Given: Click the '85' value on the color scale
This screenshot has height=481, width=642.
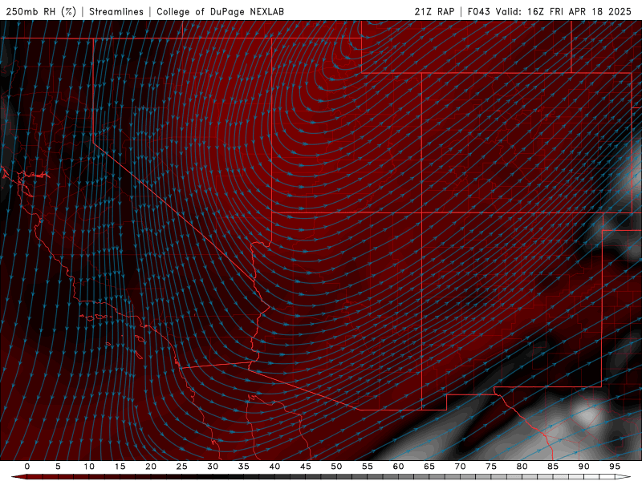Looking at the screenshot, I should click(553, 467).
